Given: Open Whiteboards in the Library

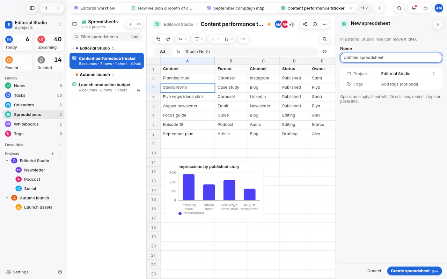Looking at the screenshot, I should [x=34, y=124].
